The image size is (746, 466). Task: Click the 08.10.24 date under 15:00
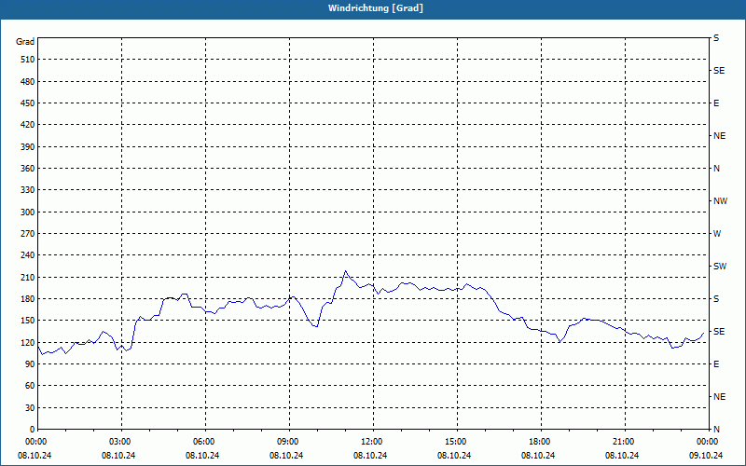[x=454, y=456]
